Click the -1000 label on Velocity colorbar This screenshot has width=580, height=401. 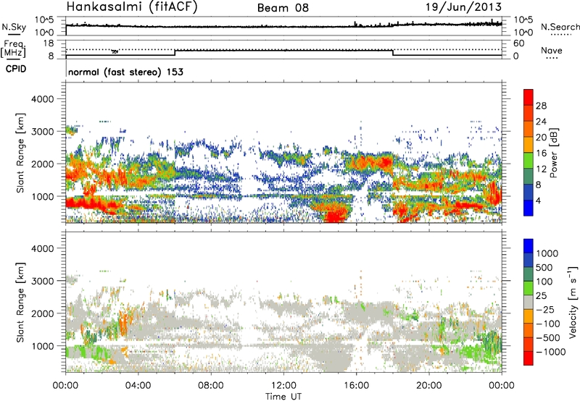click(x=551, y=352)
